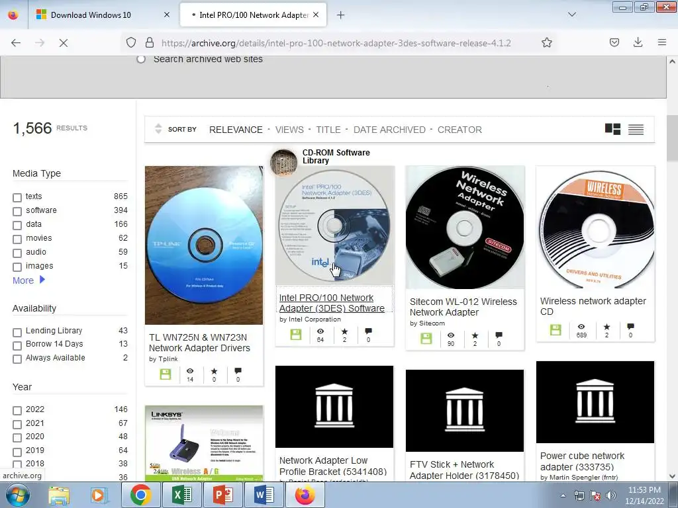Bookmark this page with the star icon

point(546,42)
